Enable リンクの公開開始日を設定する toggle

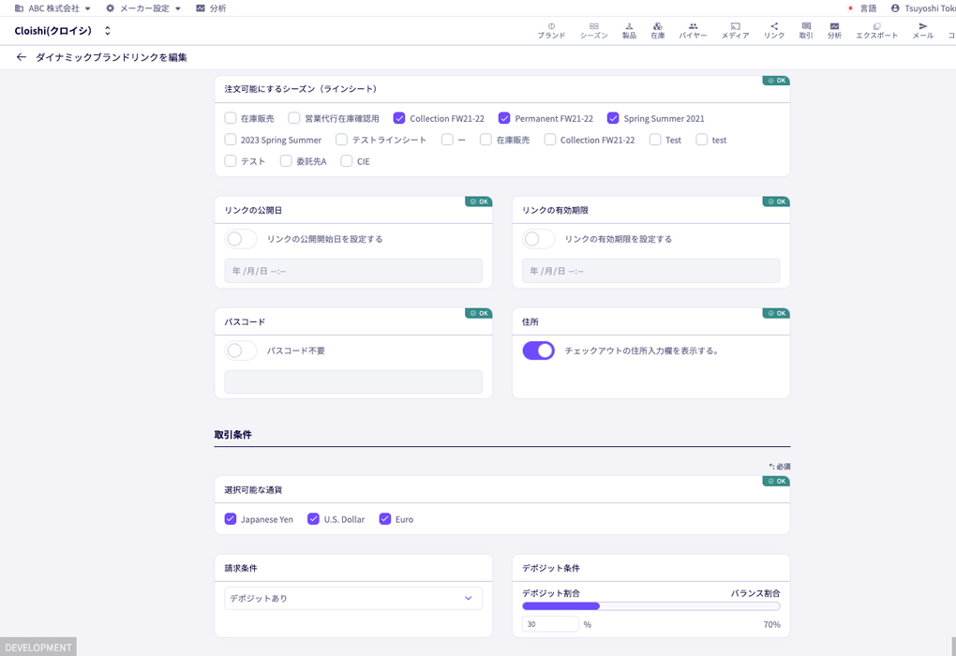(x=241, y=239)
